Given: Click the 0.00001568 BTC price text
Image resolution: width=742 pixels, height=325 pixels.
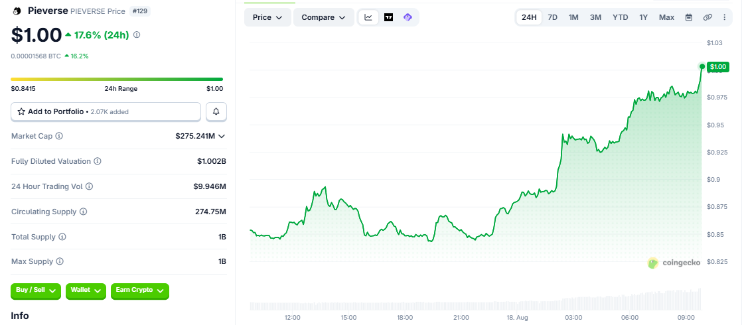Looking at the screenshot, I should pyautogui.click(x=36, y=56).
